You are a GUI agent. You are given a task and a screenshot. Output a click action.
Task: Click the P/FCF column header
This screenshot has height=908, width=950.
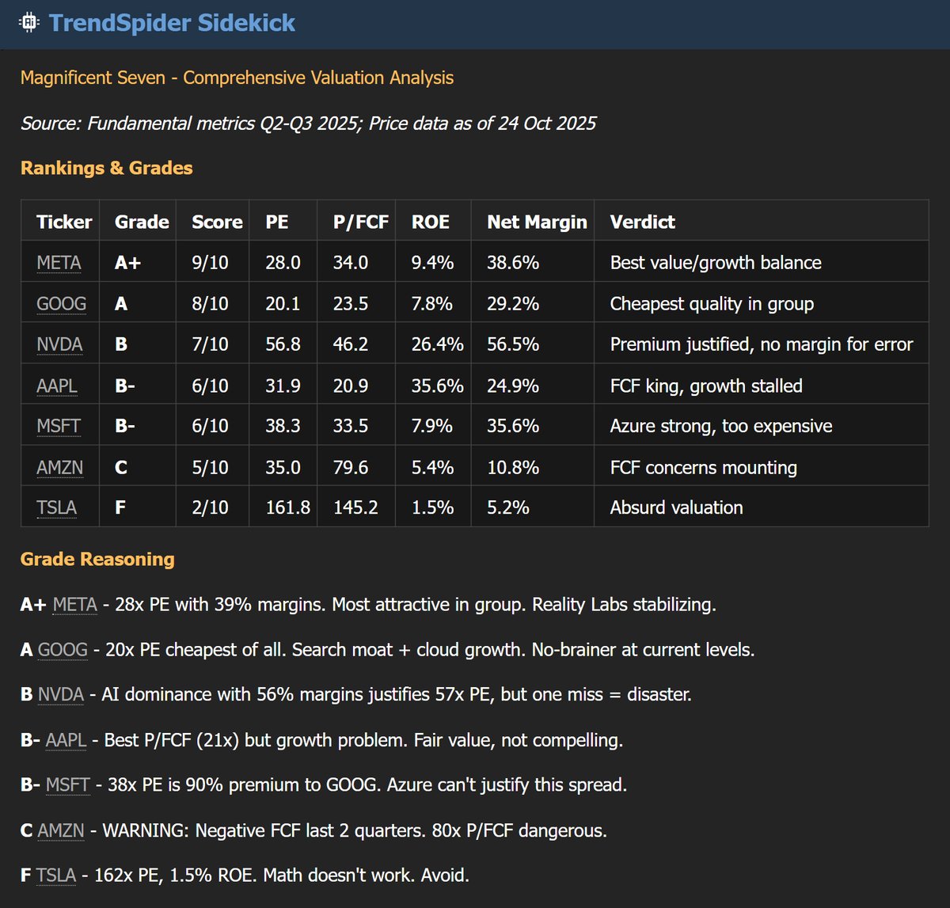pos(361,222)
